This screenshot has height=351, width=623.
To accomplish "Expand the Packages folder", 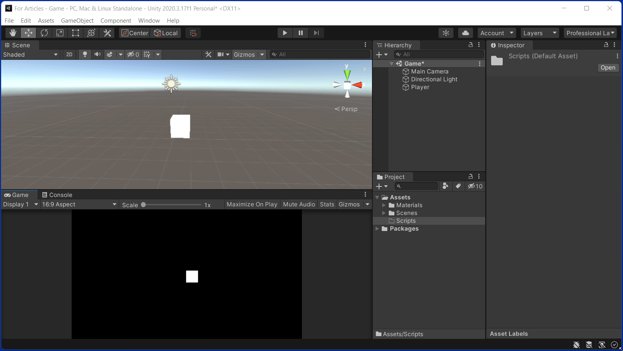I will [x=377, y=229].
